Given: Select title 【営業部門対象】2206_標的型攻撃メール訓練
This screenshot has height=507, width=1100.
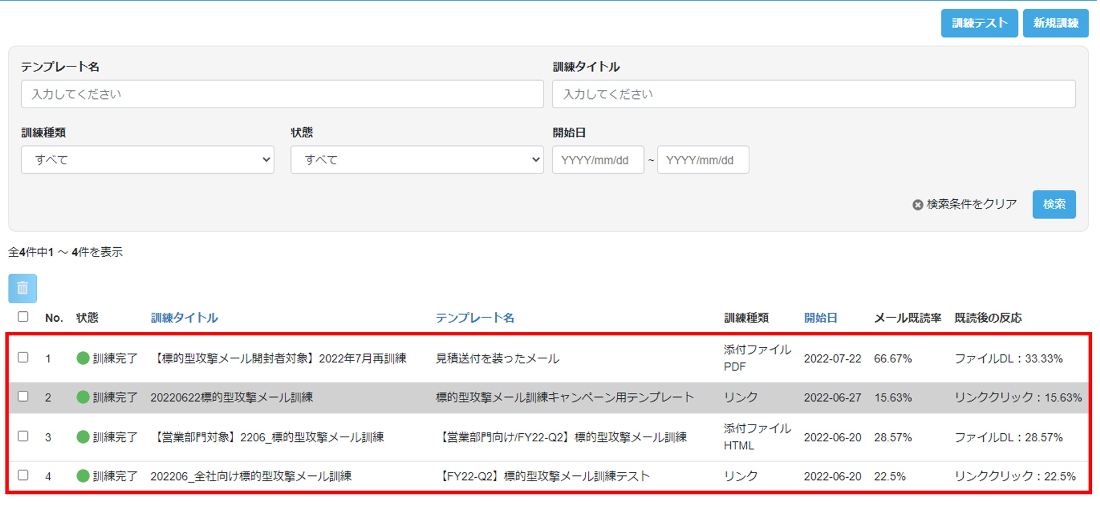Looking at the screenshot, I should (268, 437).
